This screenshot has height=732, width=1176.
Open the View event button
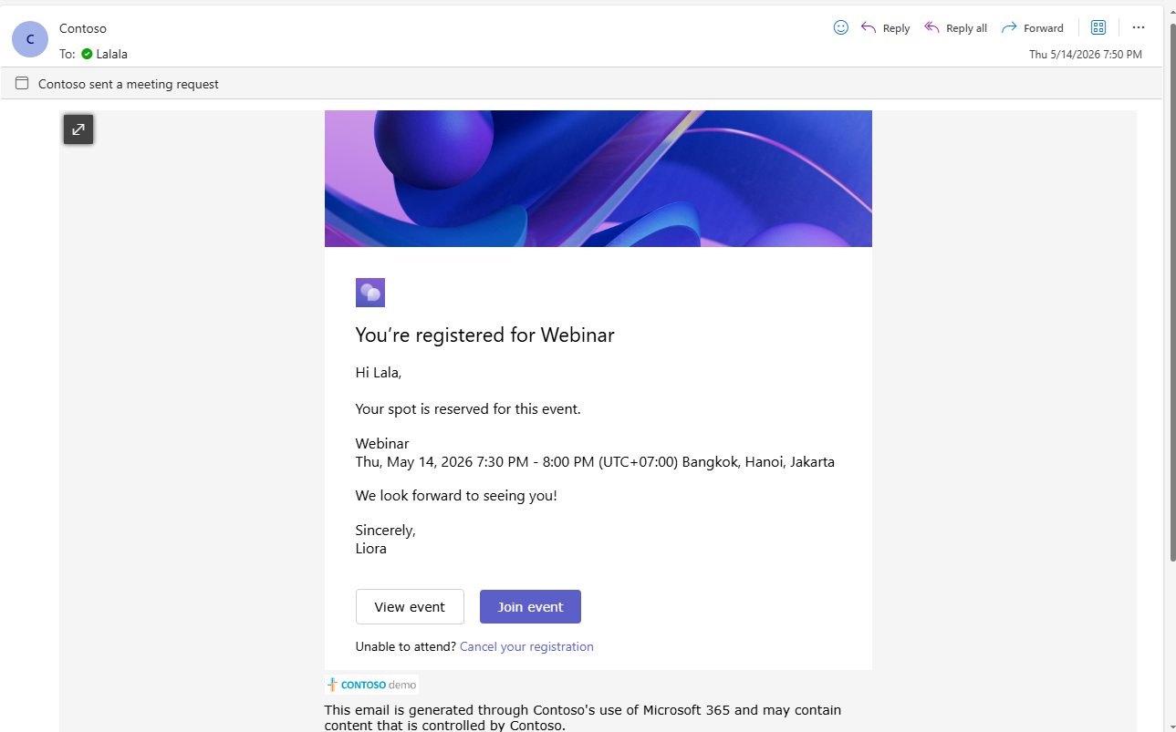(410, 607)
